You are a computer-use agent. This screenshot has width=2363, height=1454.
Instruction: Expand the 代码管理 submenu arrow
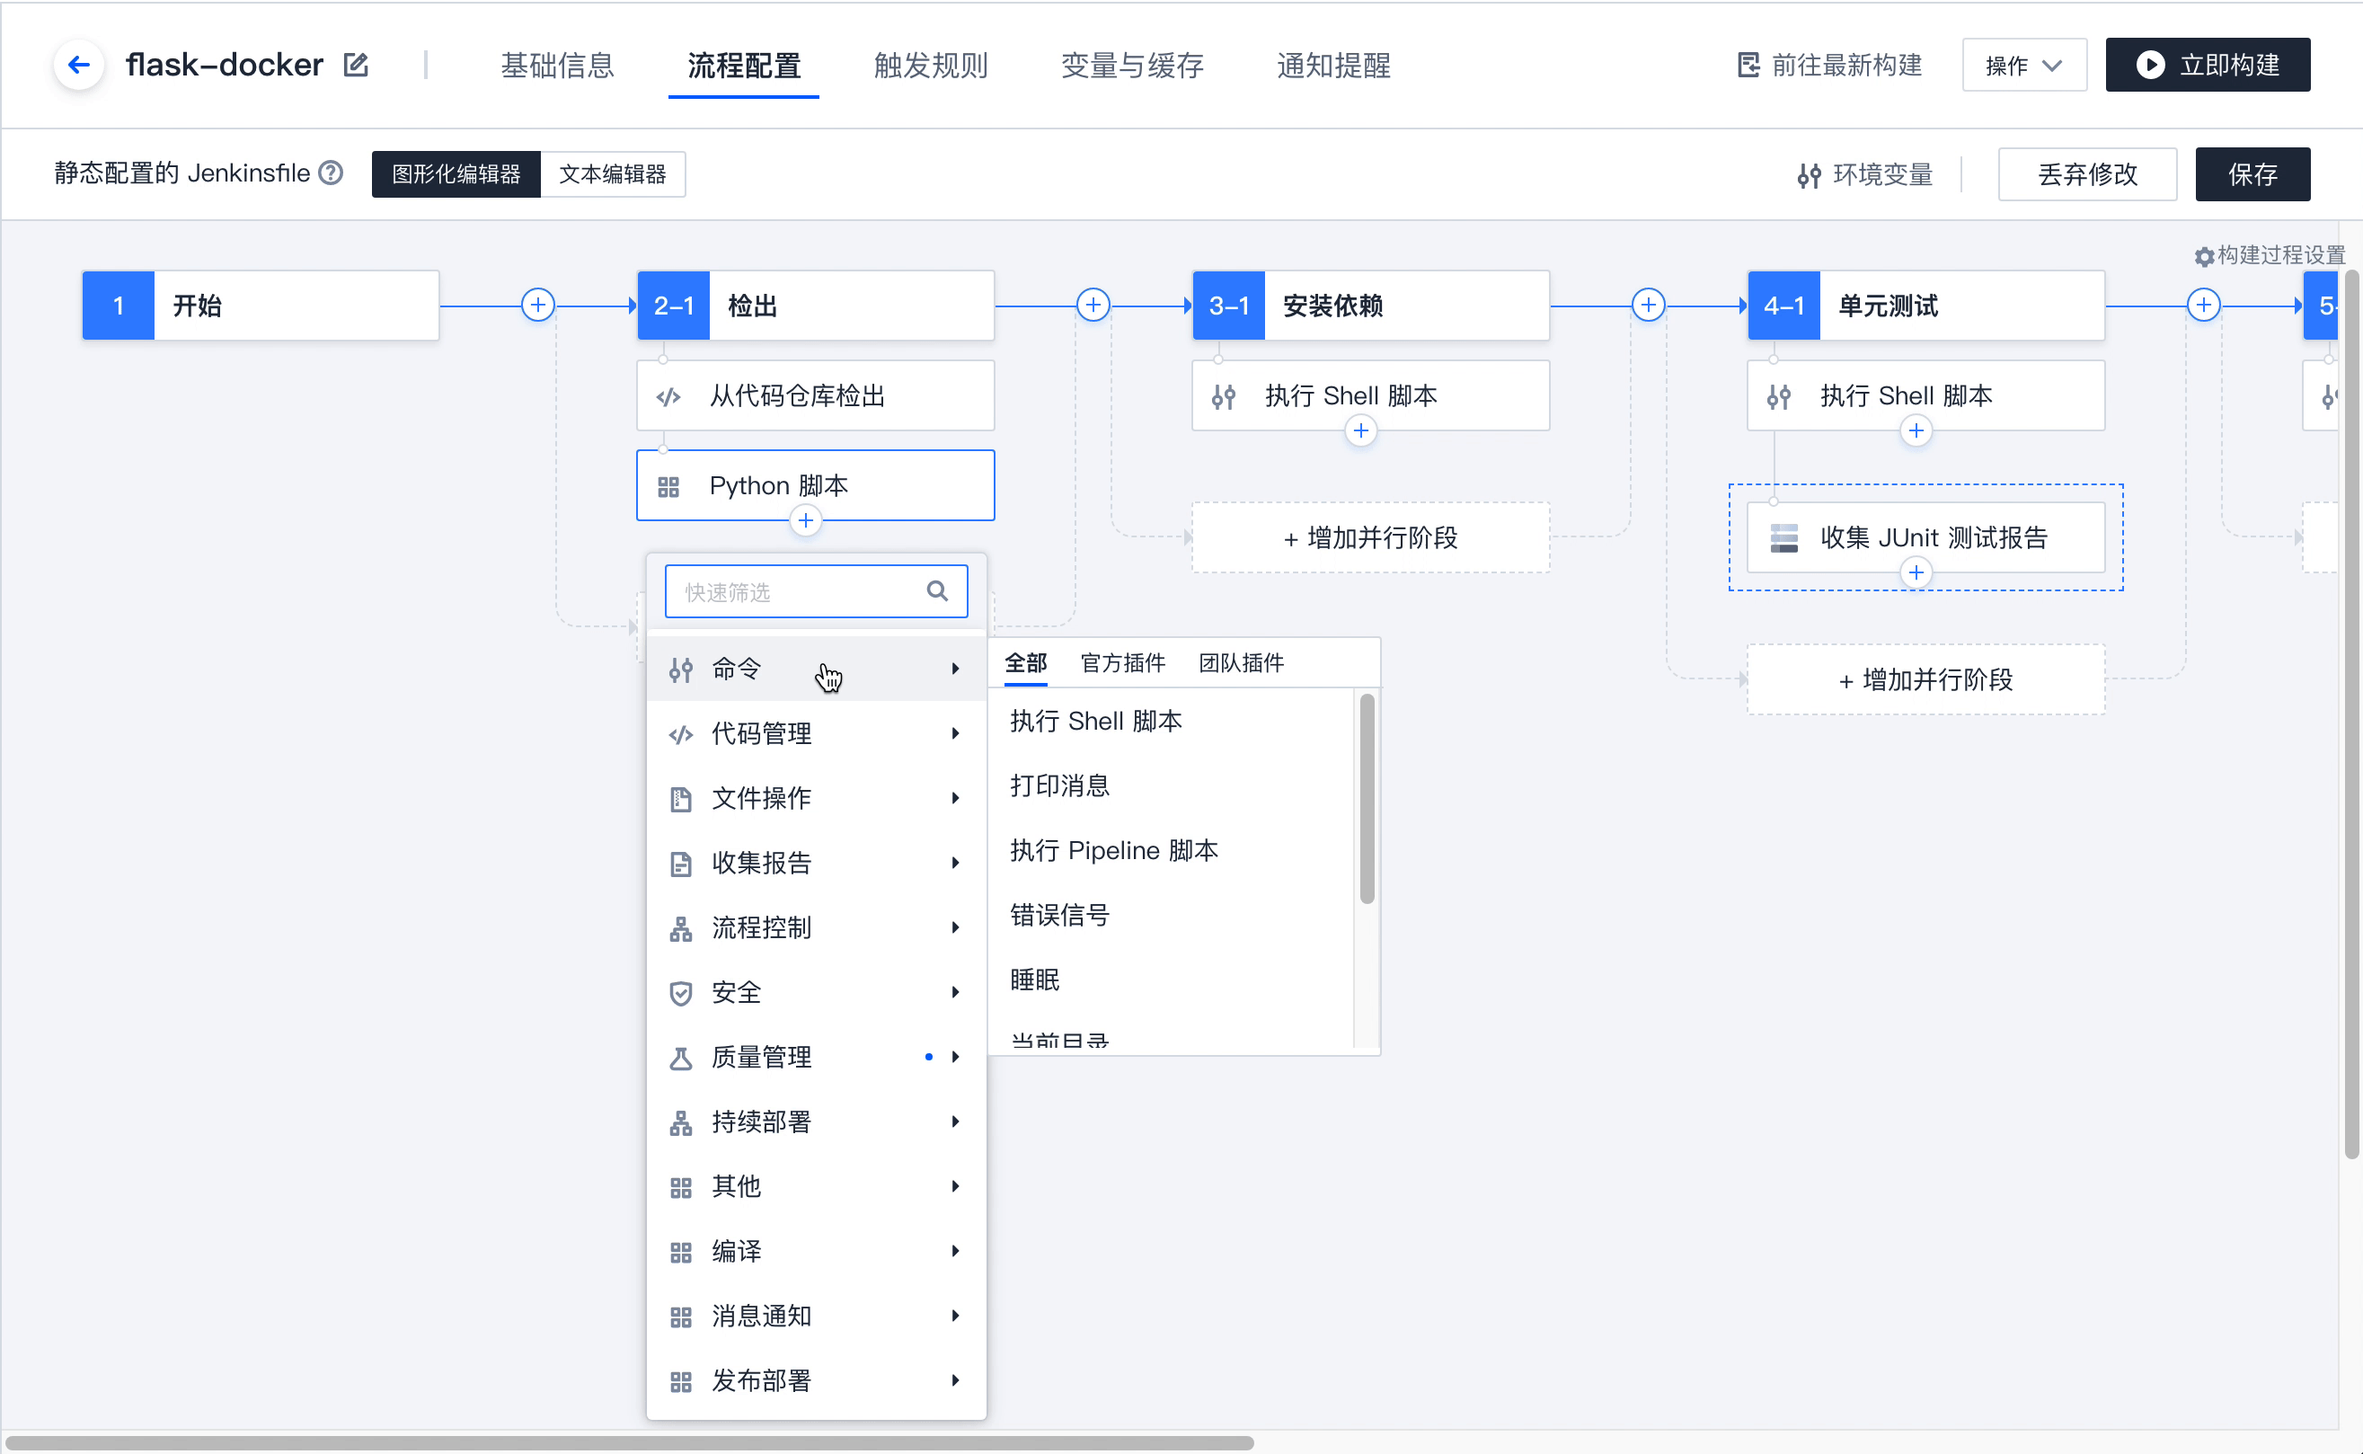click(954, 733)
